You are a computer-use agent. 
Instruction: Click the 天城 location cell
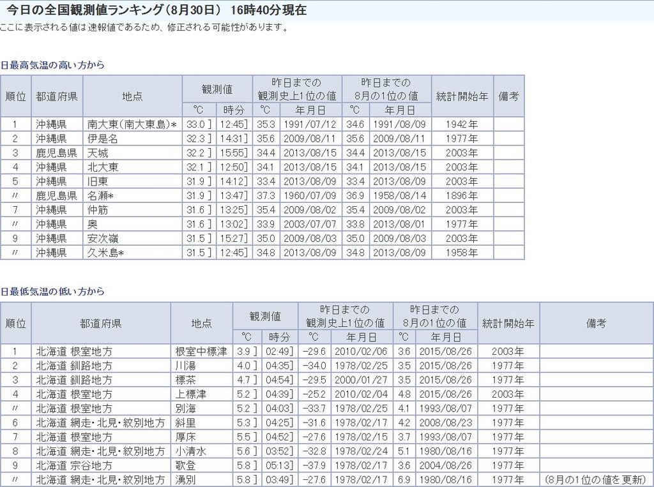pos(98,153)
